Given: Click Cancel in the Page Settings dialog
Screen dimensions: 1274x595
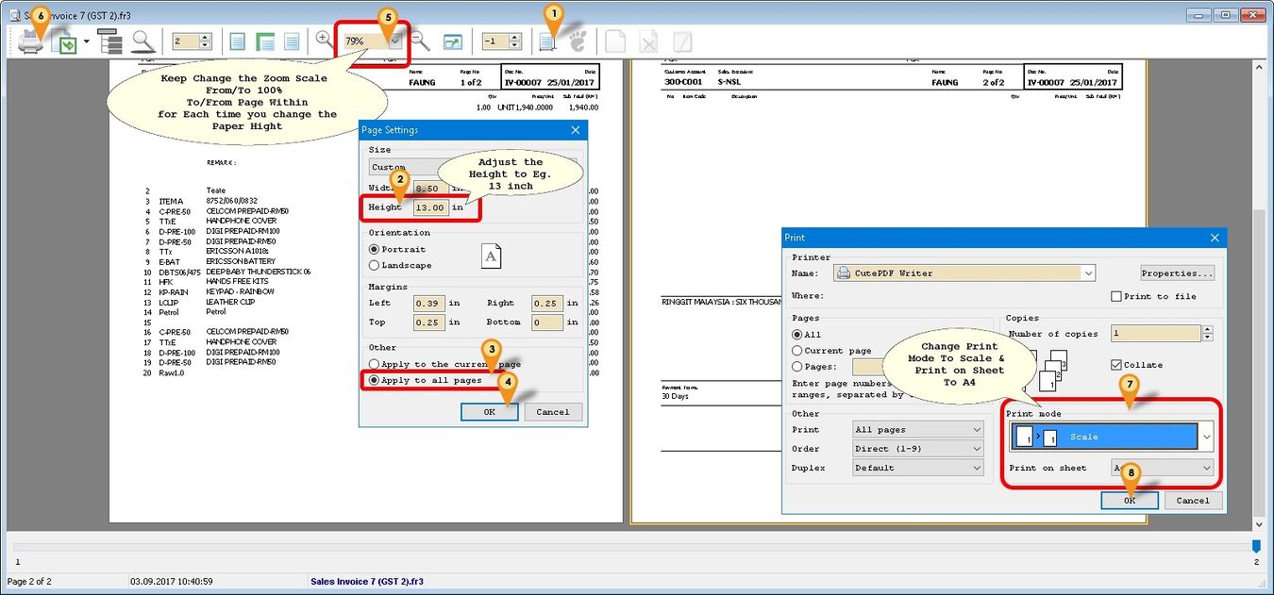Looking at the screenshot, I should point(552,411).
